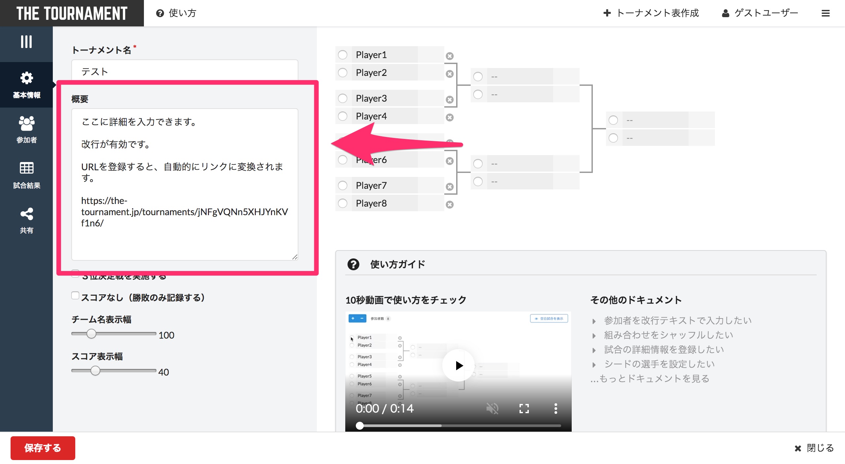
Task: Open the 参加者 sidebar tab
Action: (26, 129)
